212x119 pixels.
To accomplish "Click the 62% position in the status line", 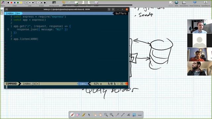I will (x=96, y=84).
